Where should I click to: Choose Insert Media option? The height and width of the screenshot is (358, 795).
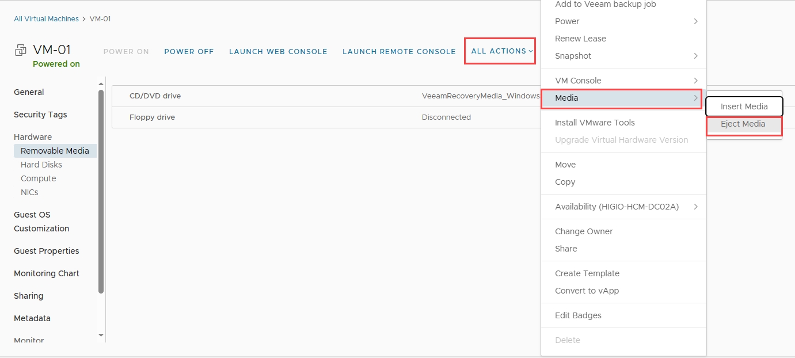(x=744, y=106)
